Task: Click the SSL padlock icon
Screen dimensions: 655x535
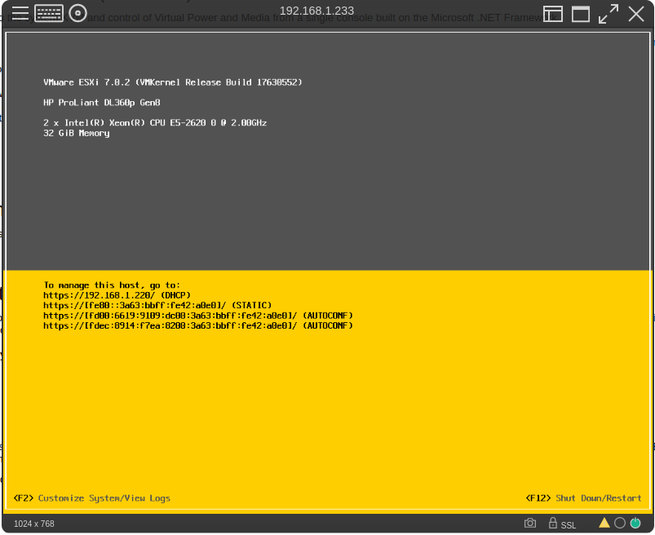Action: 553,523
